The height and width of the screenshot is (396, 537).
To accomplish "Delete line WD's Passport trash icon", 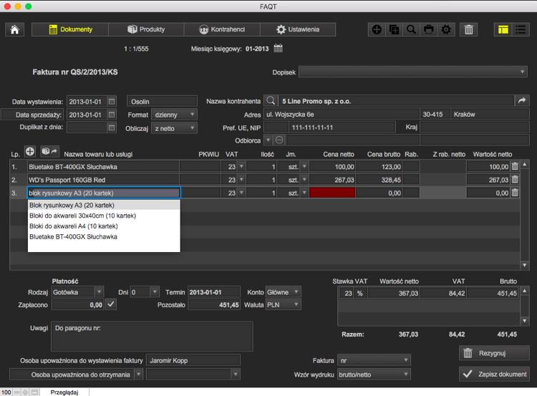I will click(x=515, y=180).
